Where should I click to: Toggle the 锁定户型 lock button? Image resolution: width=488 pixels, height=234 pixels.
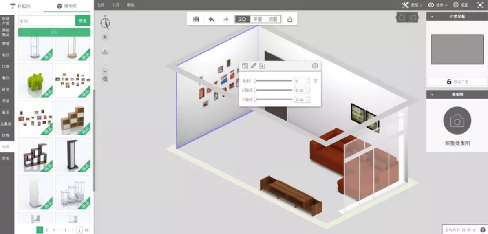pyautogui.click(x=457, y=82)
